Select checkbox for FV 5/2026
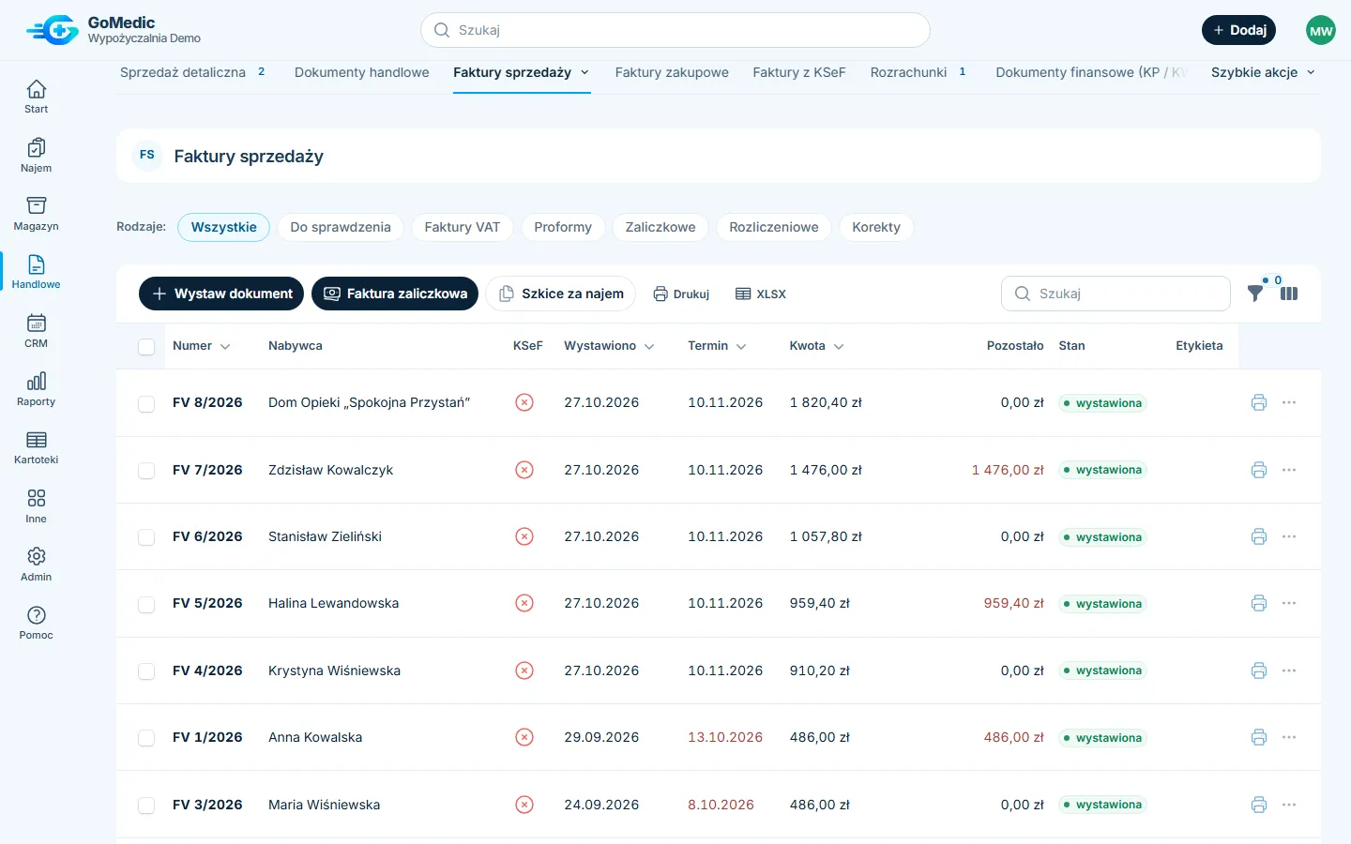The image size is (1351, 844). [x=146, y=605]
